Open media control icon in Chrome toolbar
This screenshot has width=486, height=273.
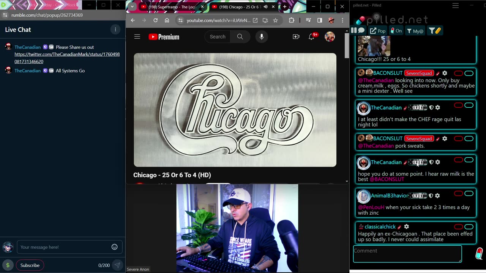(x=308, y=20)
